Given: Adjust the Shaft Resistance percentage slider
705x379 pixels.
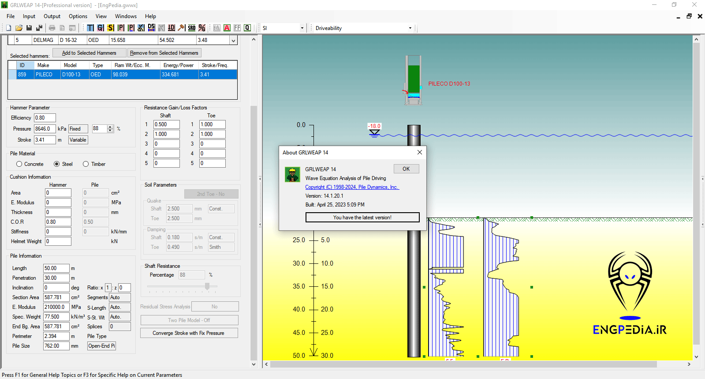Looking at the screenshot, I should [x=207, y=286].
